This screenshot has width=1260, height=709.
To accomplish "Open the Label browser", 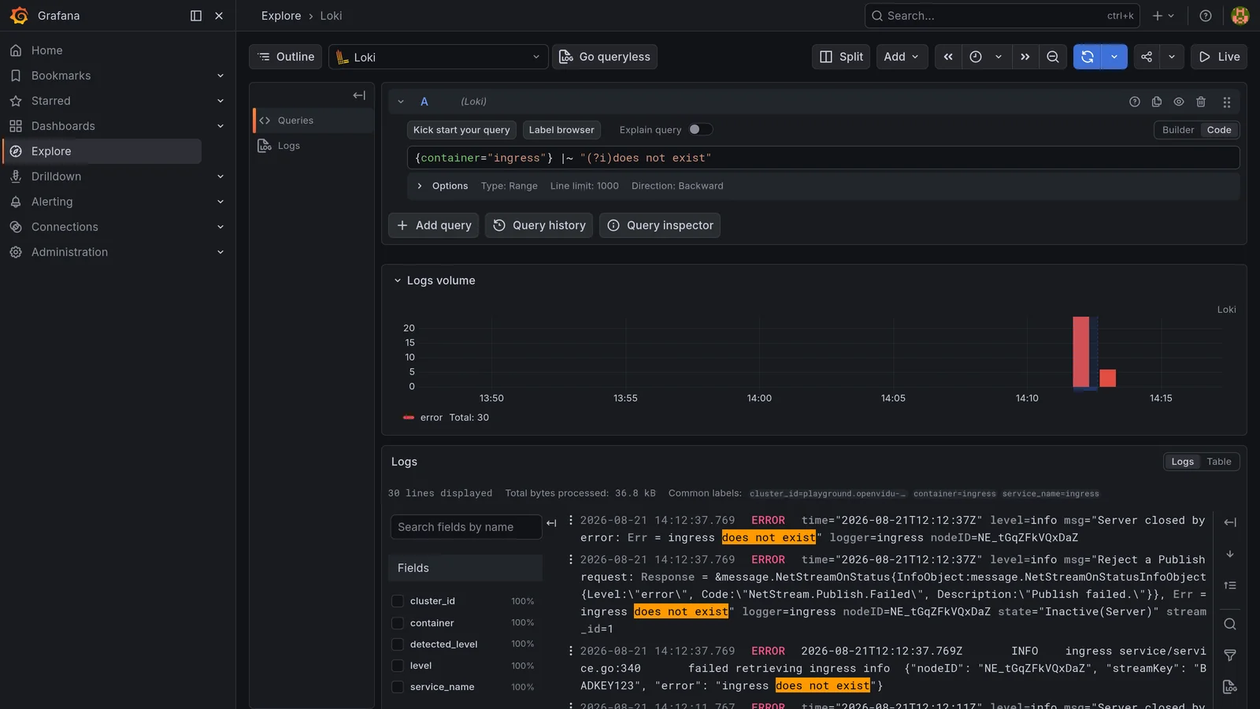I will 561,130.
